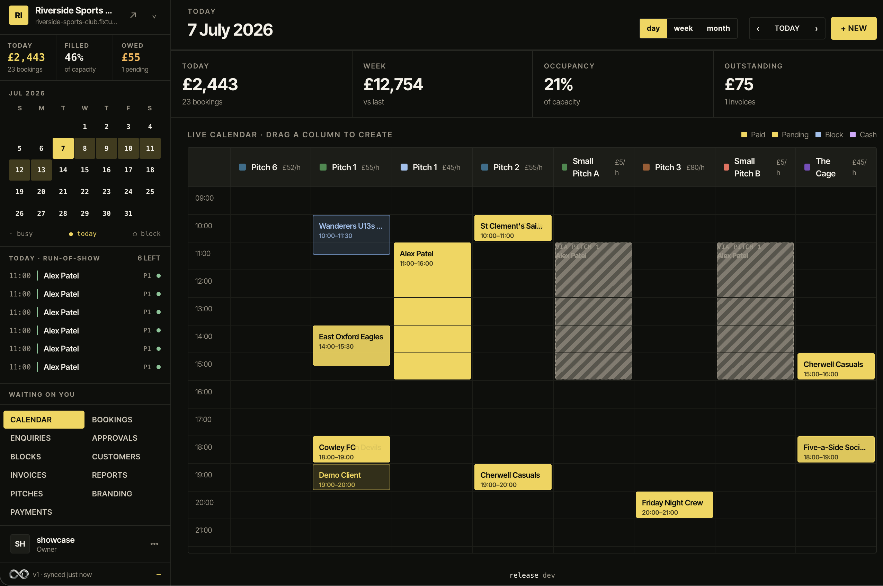This screenshot has height=586, width=883.
Task: Click the striped block in Small Pitch A
Action: click(594, 311)
